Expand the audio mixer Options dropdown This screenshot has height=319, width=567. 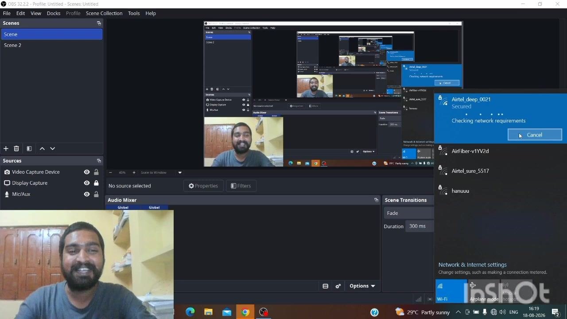(x=362, y=286)
